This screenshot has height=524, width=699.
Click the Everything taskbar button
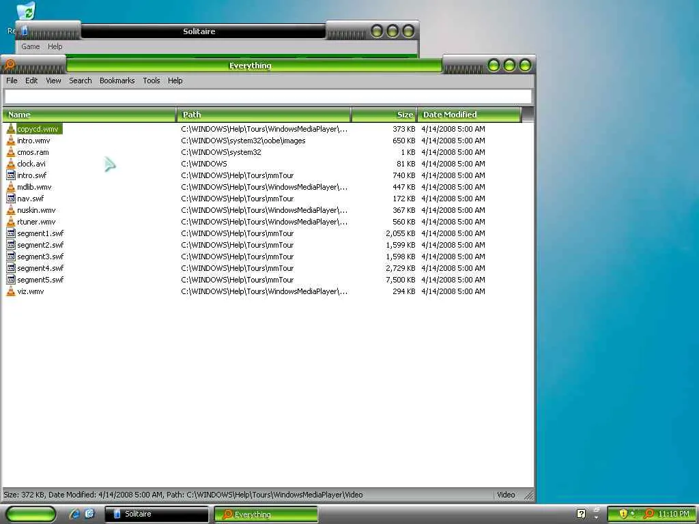tap(266, 514)
